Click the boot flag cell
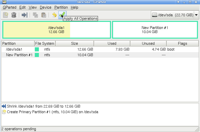The height and width of the screenshot is (132, 200). coord(171,49)
